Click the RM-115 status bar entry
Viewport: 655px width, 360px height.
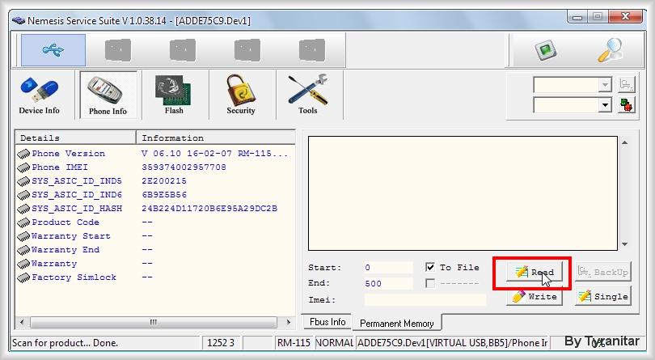click(294, 343)
